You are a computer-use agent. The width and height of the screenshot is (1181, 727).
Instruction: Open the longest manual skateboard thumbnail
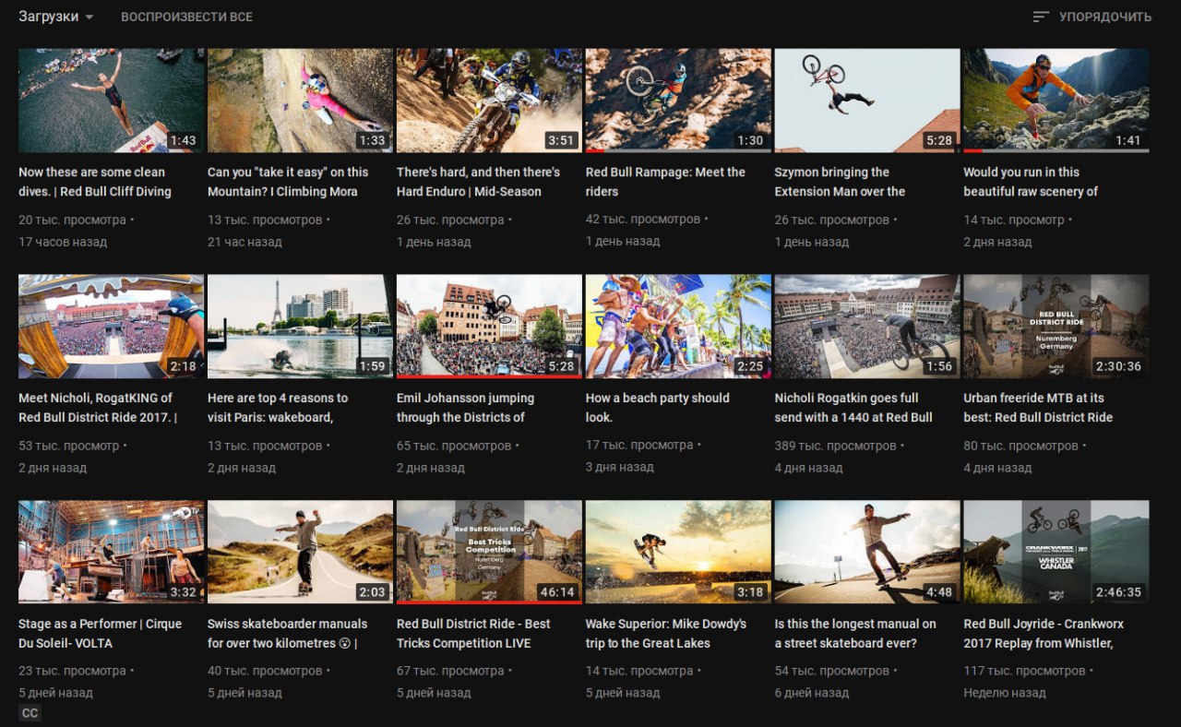(x=867, y=552)
